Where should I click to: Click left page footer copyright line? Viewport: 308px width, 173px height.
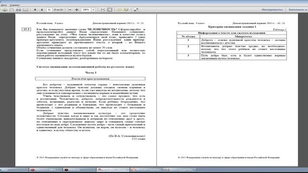click(87, 157)
